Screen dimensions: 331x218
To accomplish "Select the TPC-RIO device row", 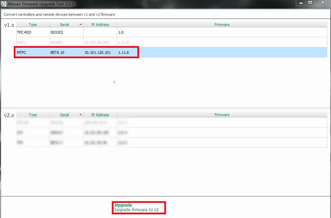I will (x=172, y=32).
